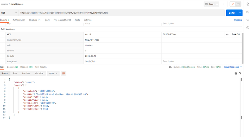
Task: Open path variables column options three-dot icon
Action: (227, 35)
